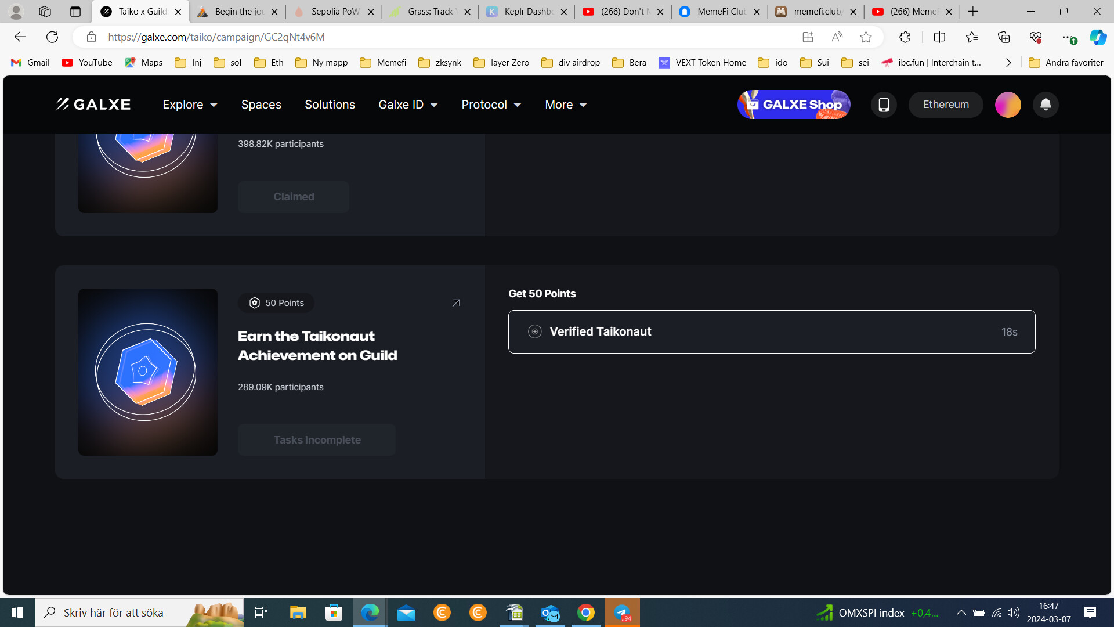
Task: View site information lock icon
Action: (x=91, y=37)
